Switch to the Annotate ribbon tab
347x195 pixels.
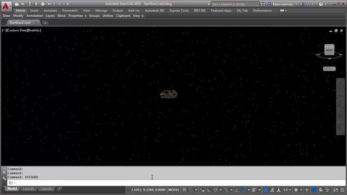(x=50, y=11)
